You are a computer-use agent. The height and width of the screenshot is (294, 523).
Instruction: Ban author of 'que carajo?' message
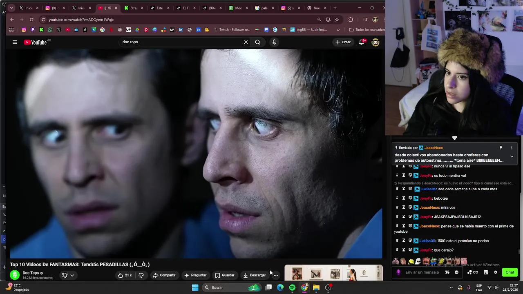[410, 250]
